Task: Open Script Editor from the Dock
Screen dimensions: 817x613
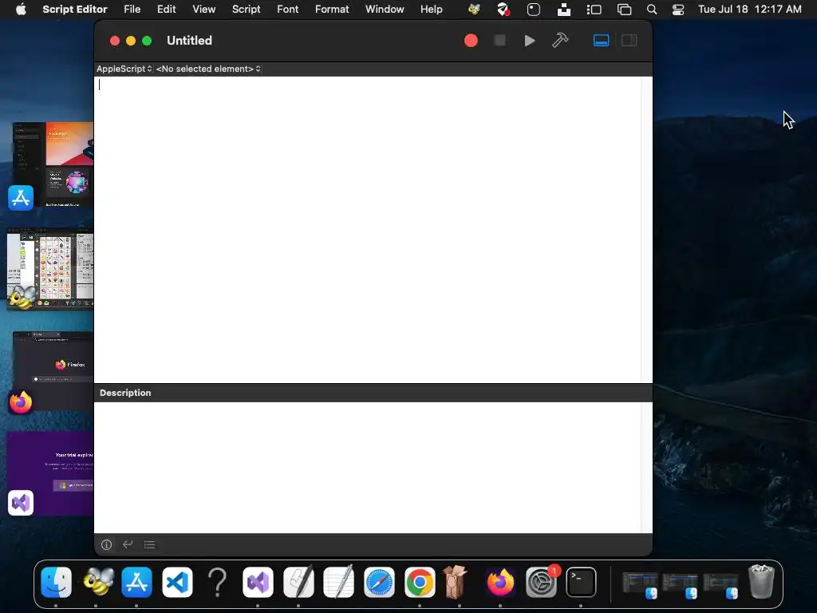Action: (x=298, y=582)
